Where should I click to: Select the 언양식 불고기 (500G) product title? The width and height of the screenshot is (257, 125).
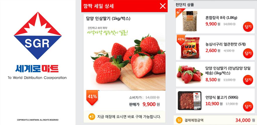(x=222, y=97)
